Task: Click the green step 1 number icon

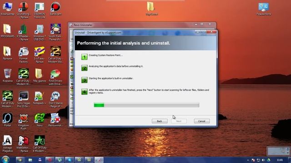Action: tap(85, 57)
